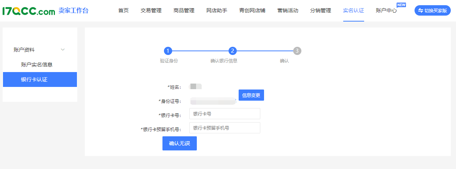Open the 网店助手 menu
Image resolution: width=456 pixels, height=169 pixels.
[217, 11]
